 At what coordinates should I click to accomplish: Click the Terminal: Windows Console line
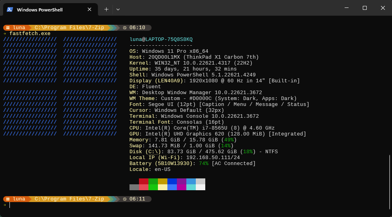(194, 116)
